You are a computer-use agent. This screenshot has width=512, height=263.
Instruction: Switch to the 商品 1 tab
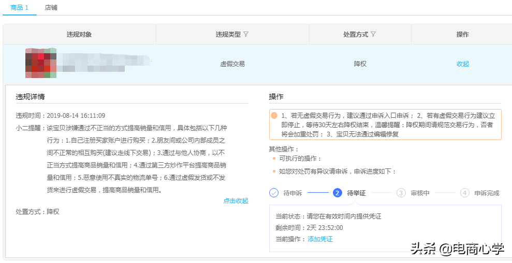pos(19,8)
